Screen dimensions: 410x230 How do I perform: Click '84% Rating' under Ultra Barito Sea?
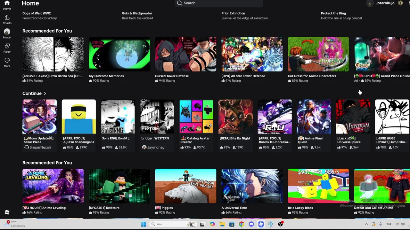tap(34, 81)
